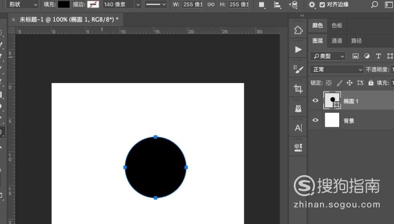Switch to the 通道 tab
The height and width of the screenshot is (224, 394).
pos(336,40)
